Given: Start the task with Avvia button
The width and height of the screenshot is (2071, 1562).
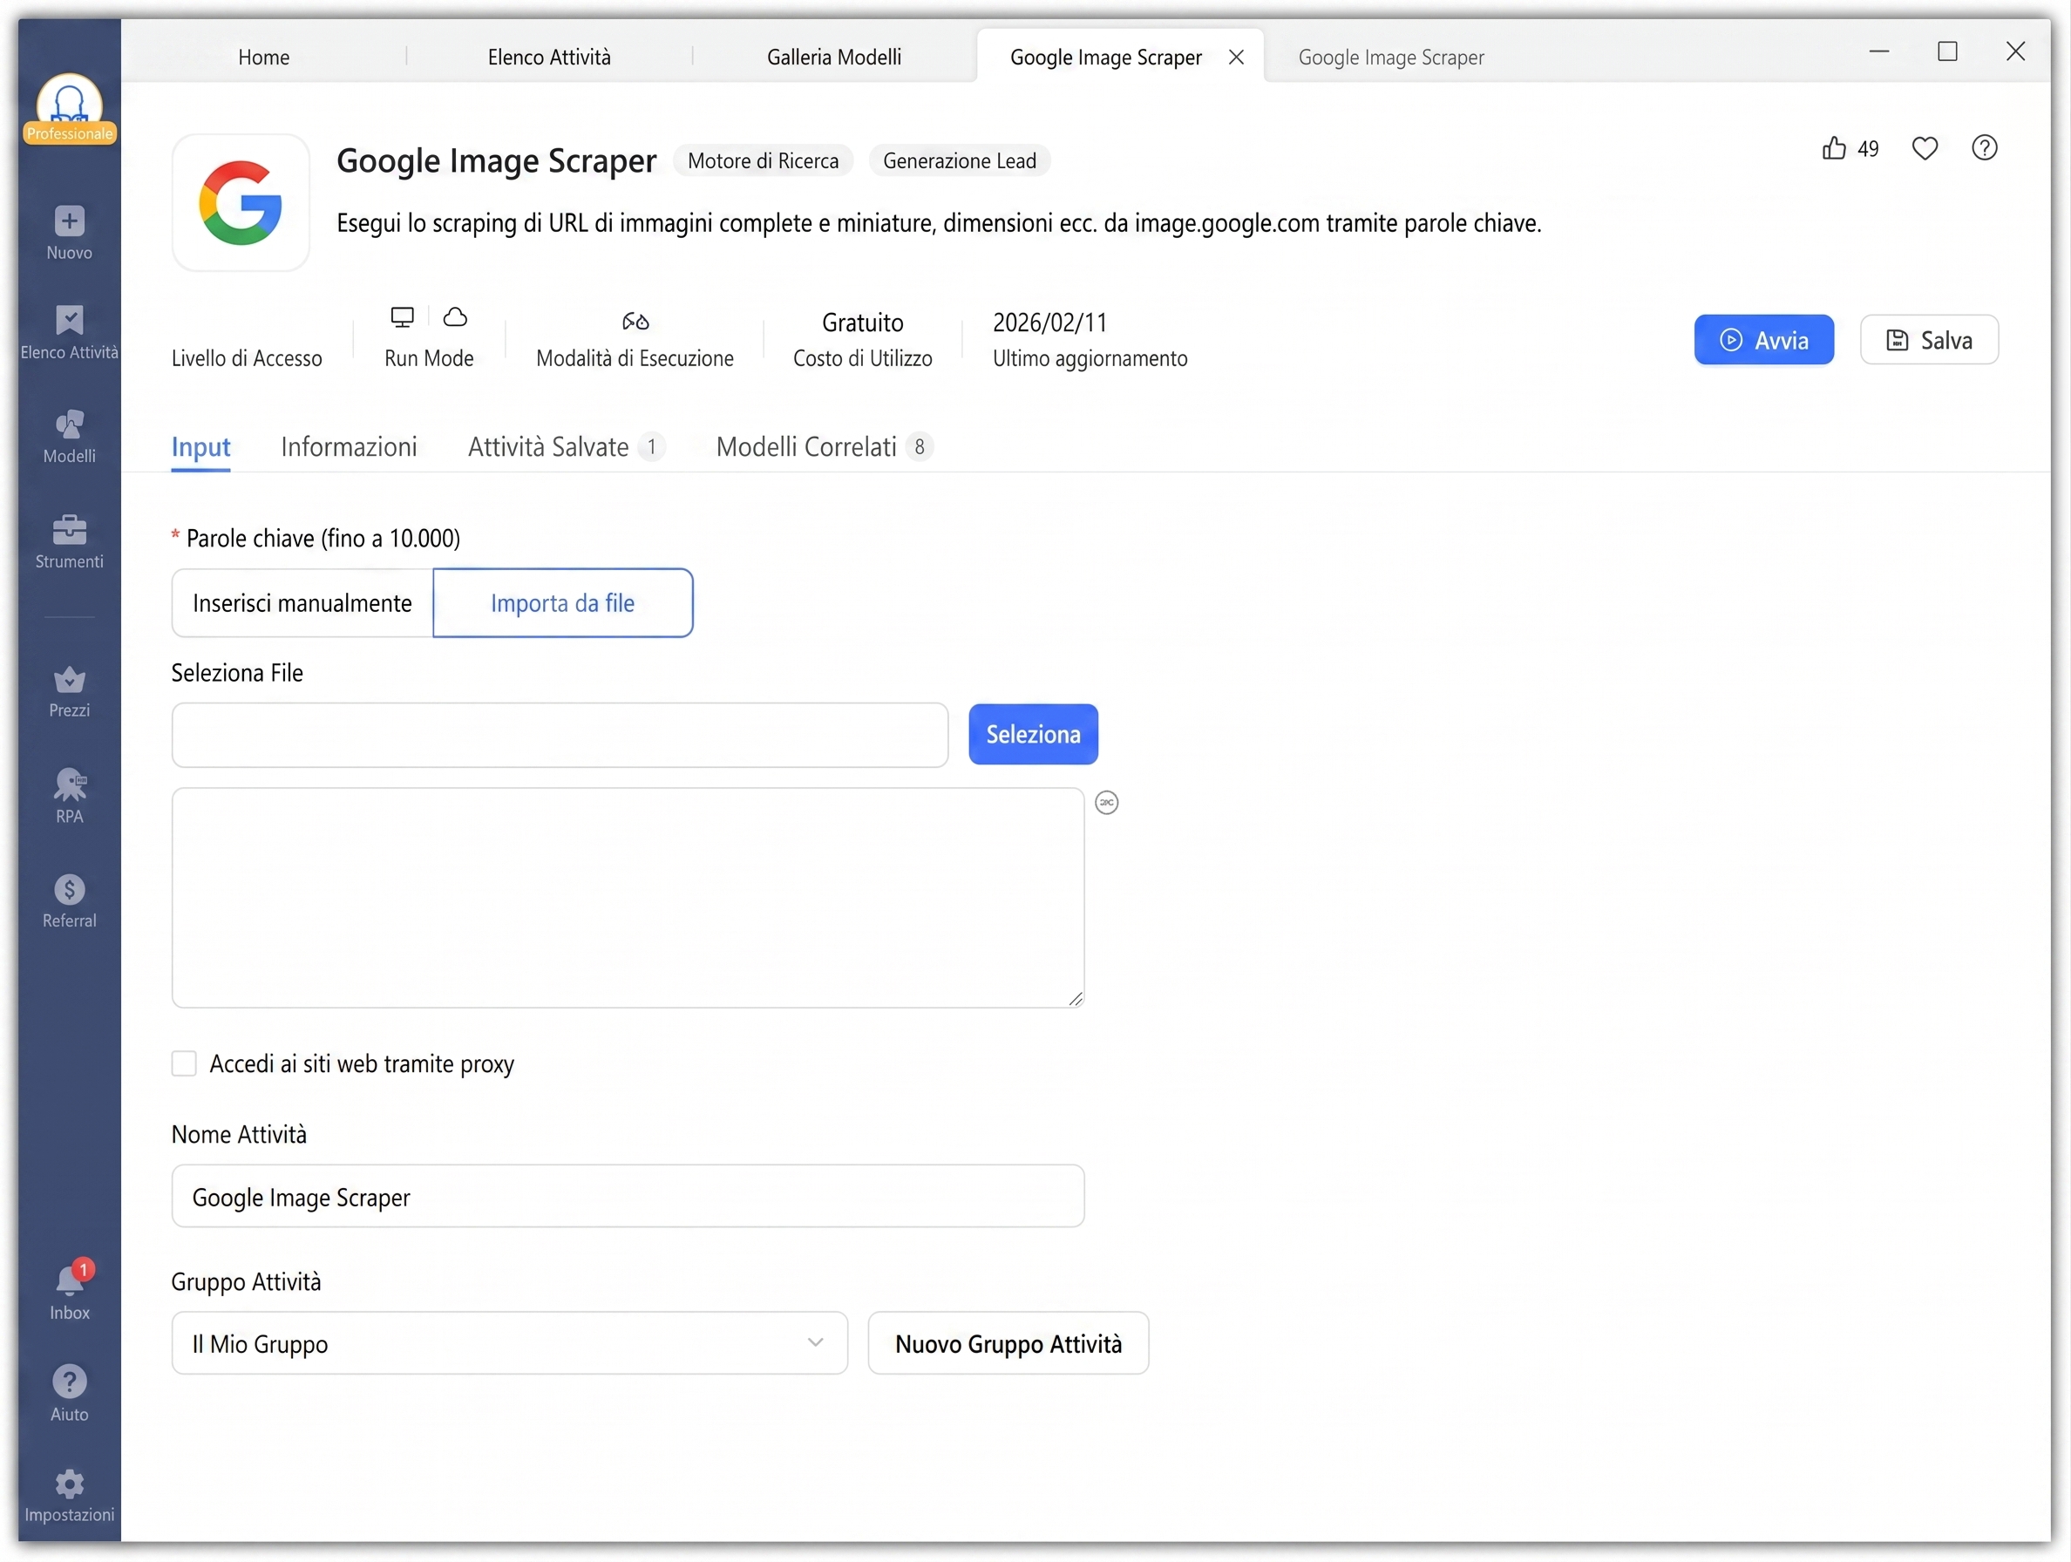Looking at the screenshot, I should pos(1764,340).
